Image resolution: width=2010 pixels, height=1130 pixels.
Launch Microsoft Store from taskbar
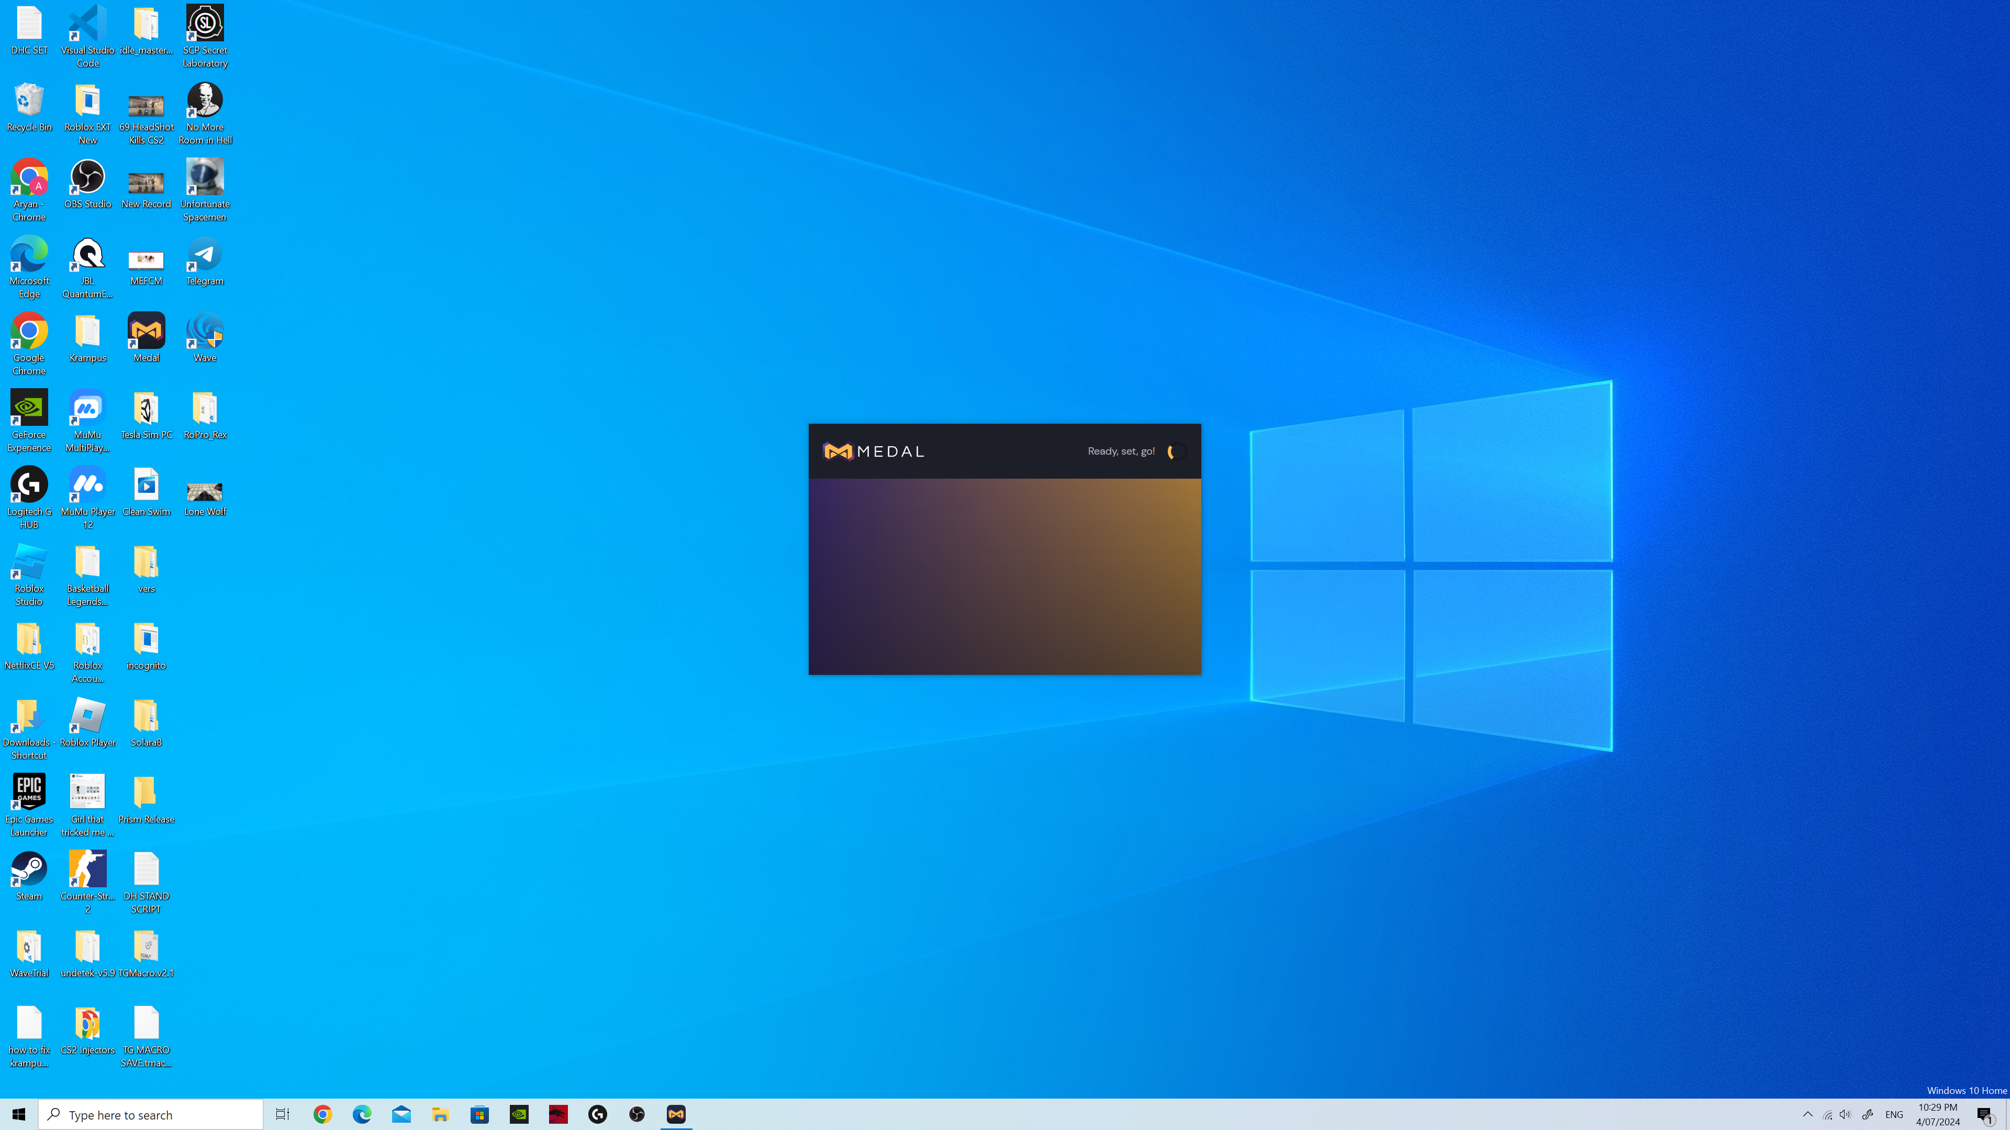pyautogui.click(x=480, y=1114)
